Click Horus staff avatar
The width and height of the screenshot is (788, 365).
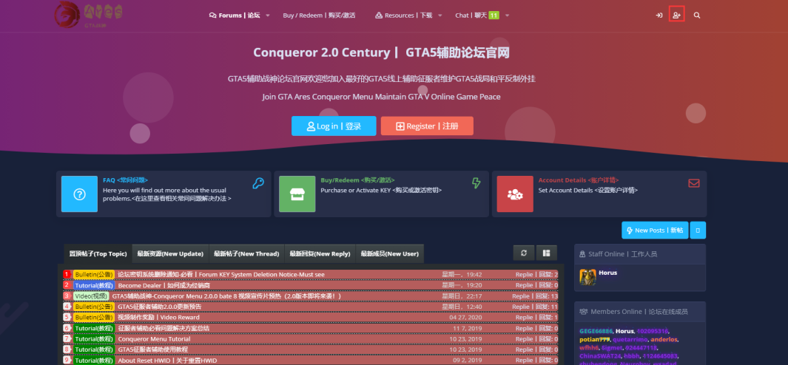tap(587, 276)
